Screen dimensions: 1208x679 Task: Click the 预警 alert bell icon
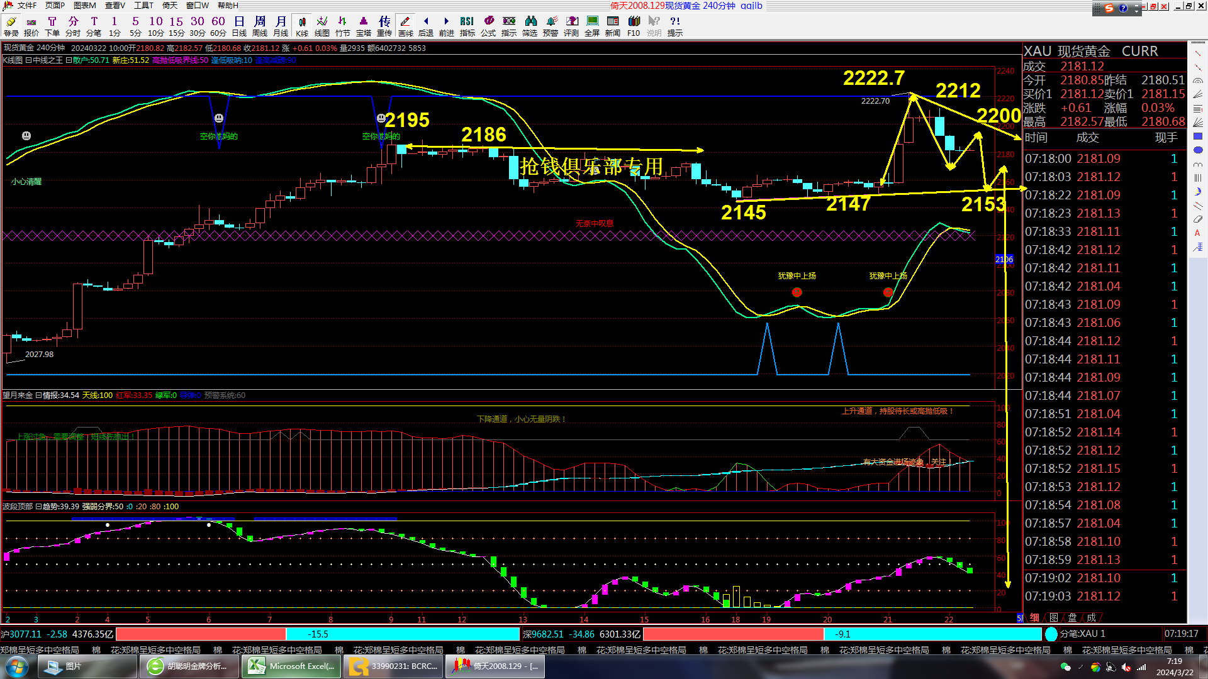coord(551,26)
